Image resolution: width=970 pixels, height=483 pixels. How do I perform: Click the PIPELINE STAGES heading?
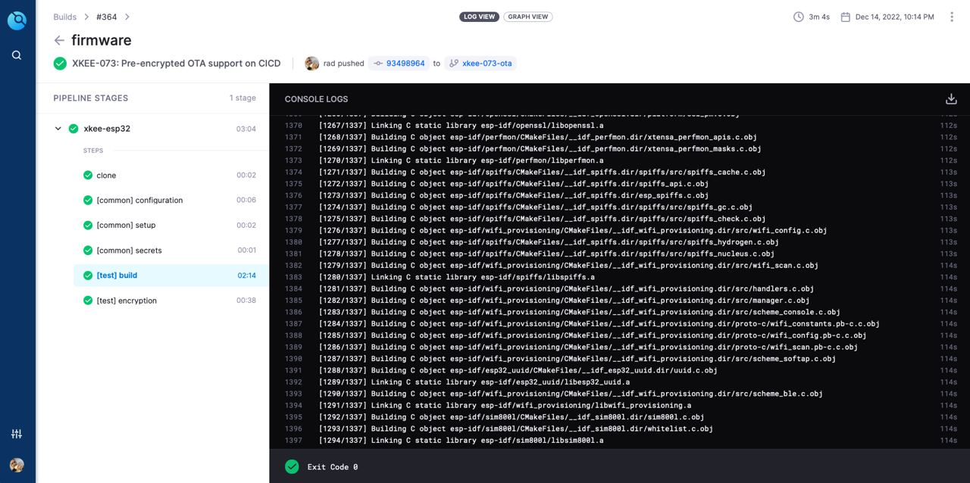click(91, 98)
